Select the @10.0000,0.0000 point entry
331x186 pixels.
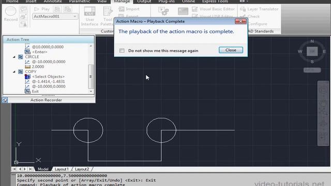(x=48, y=47)
